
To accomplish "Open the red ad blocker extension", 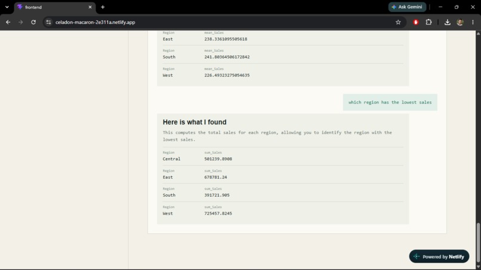I will [x=416, y=22].
